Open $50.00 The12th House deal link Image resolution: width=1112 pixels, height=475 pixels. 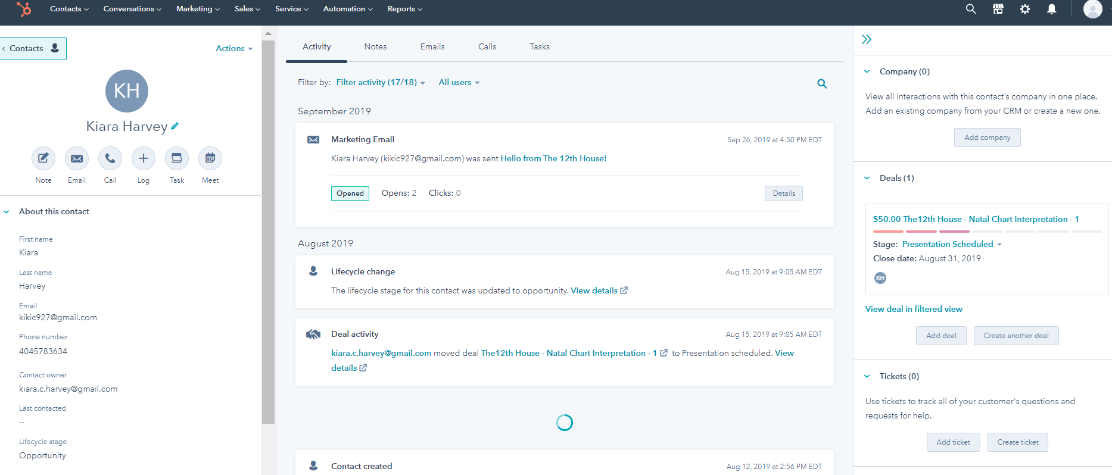tap(976, 219)
